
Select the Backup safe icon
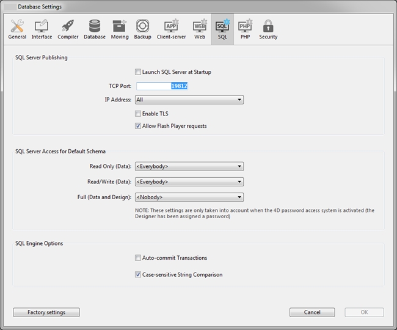143,29
